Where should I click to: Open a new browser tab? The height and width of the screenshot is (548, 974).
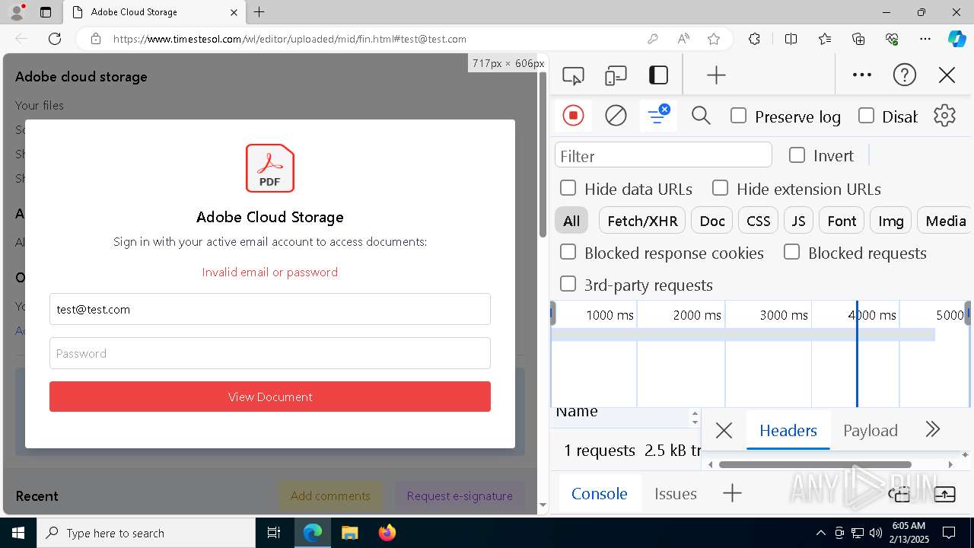tap(259, 12)
